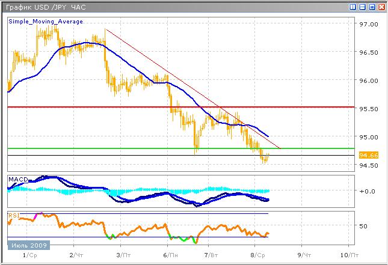Image resolution: width=388 pixels, height=265 pixels.
Task: Click the RSI 50 level label
Action: click(363, 227)
